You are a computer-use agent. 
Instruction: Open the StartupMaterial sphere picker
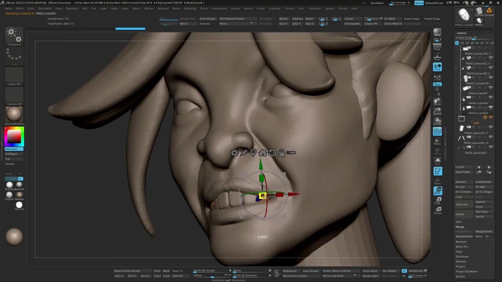[x=14, y=115]
